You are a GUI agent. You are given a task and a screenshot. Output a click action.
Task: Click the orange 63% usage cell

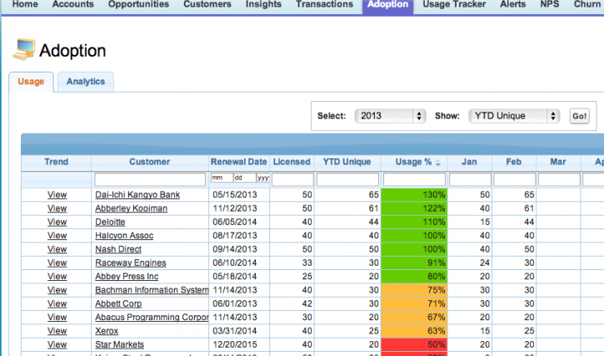coord(414,331)
